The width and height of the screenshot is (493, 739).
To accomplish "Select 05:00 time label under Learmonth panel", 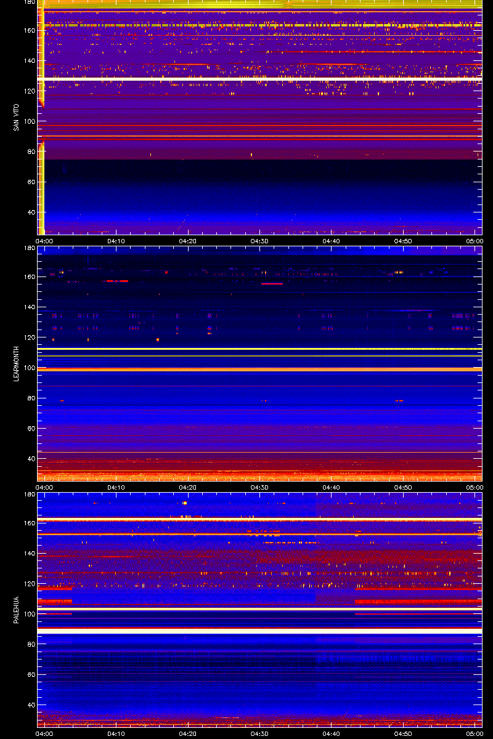I will (475, 487).
